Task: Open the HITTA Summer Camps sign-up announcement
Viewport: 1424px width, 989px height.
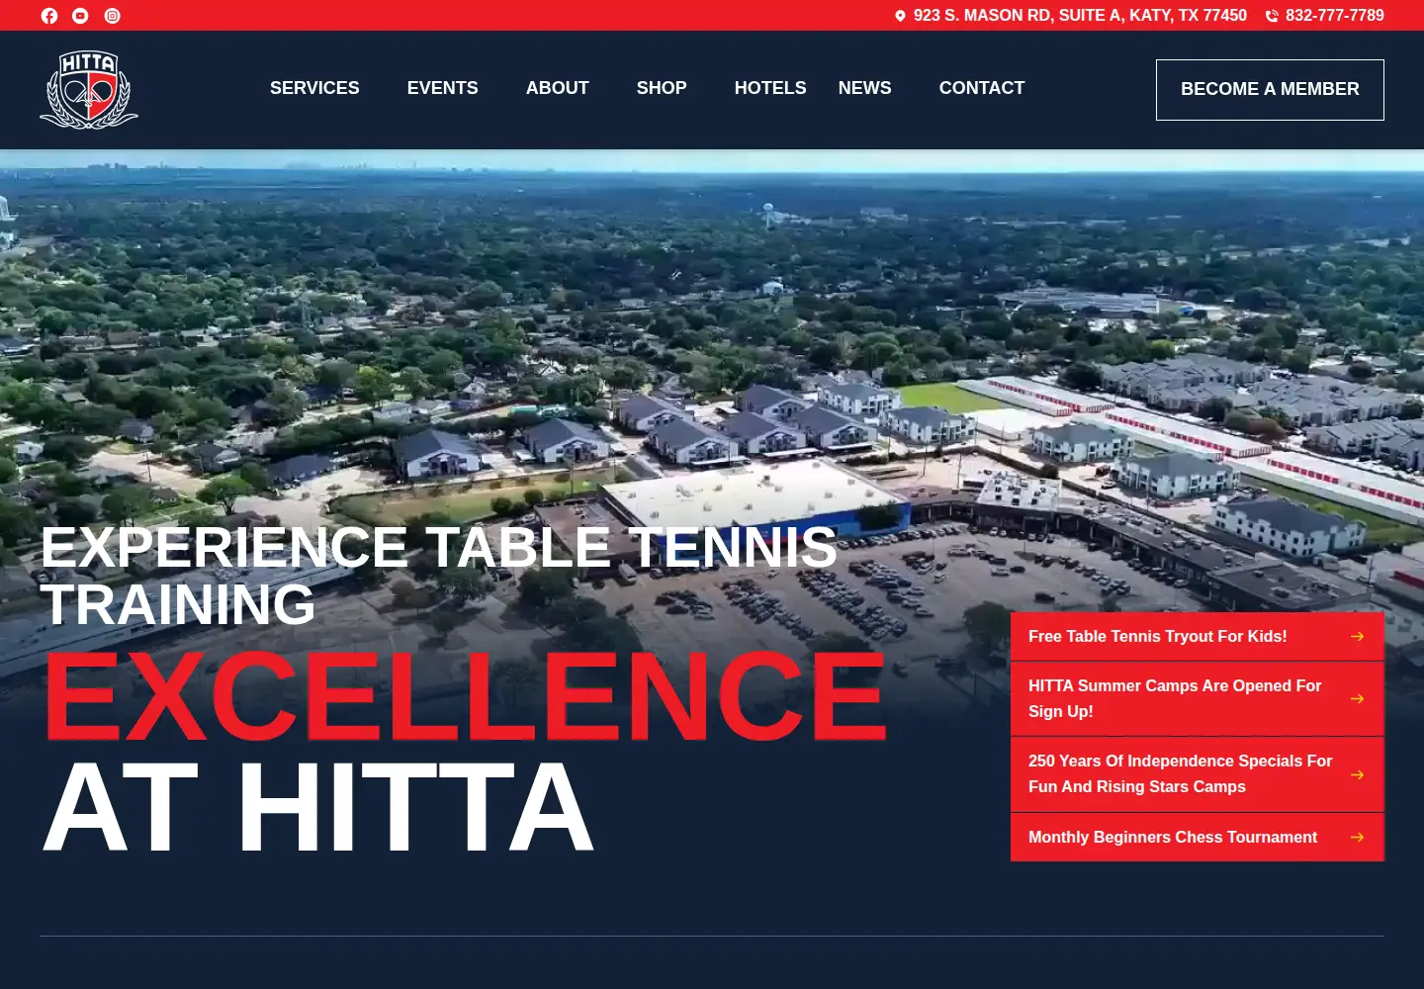Action: tap(1198, 699)
